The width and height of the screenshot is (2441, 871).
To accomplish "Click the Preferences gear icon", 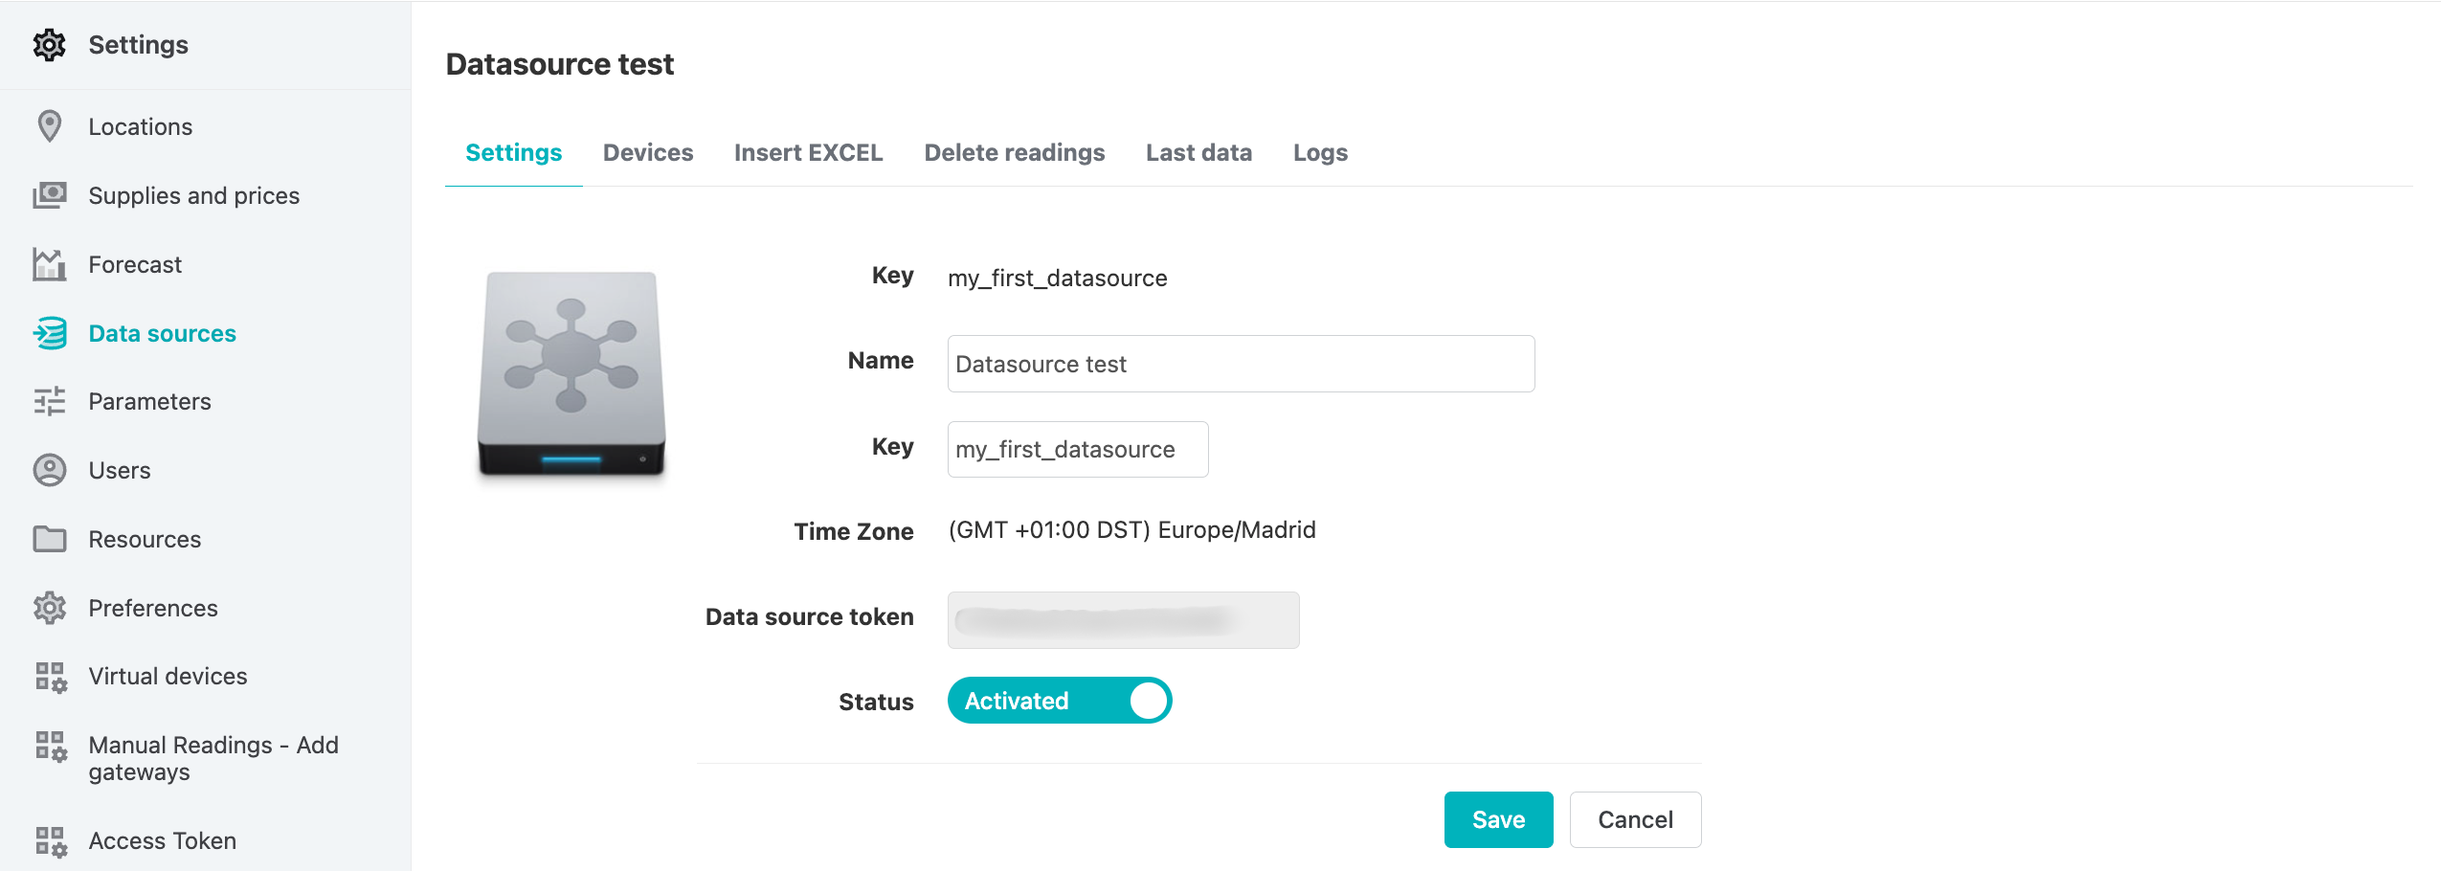I will [x=49, y=608].
